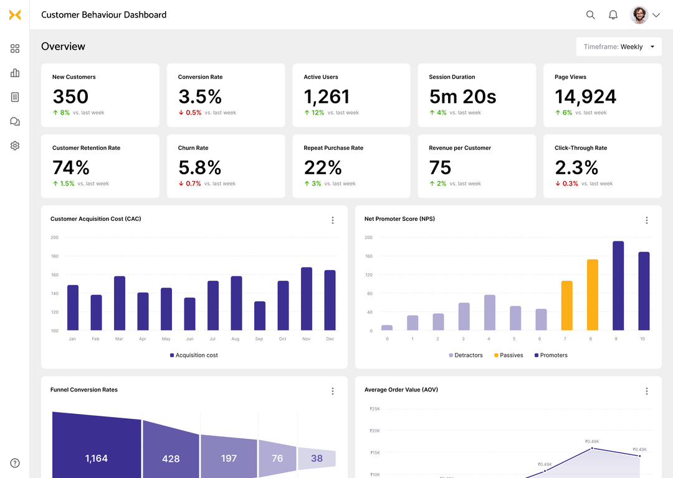
Task: Toggle the Detractors legend in NPS chart
Action: pos(466,355)
